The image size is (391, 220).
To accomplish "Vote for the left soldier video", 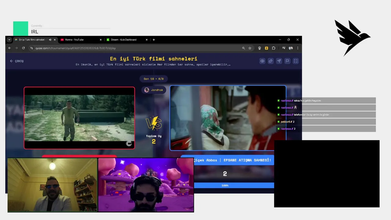I will pyautogui.click(x=79, y=118).
